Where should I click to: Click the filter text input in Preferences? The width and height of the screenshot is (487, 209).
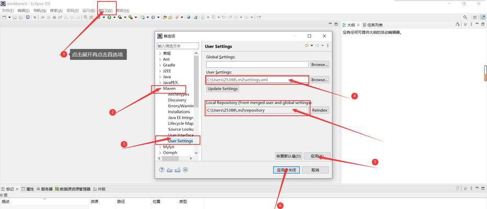[178, 46]
